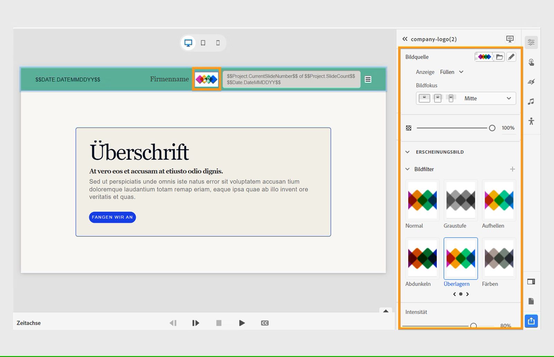
Task: Open the animations panel icon
Action: click(531, 82)
